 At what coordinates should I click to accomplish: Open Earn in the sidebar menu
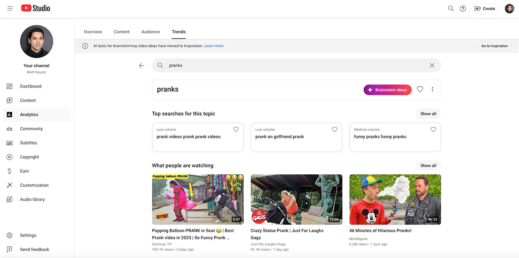point(24,171)
